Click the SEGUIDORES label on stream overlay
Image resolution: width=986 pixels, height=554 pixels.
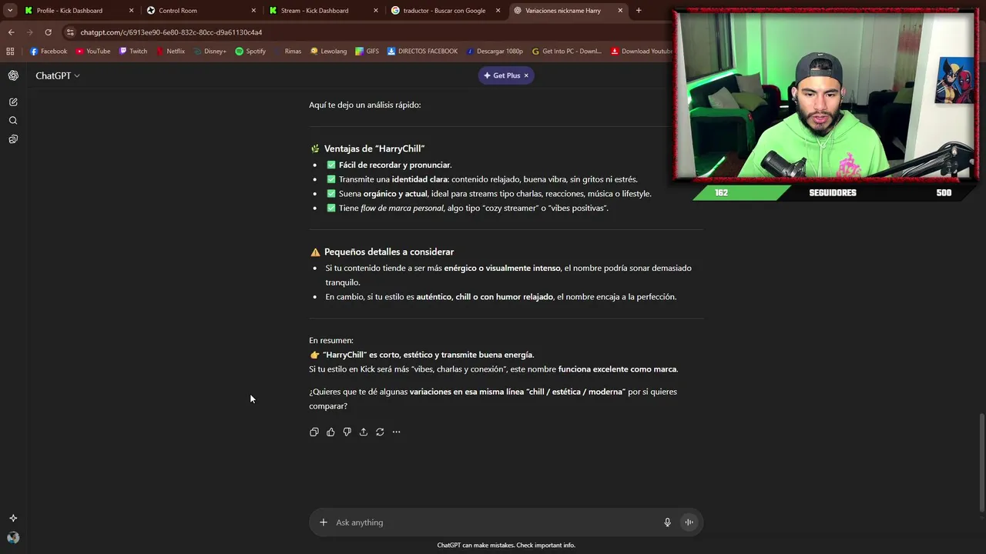click(x=833, y=193)
